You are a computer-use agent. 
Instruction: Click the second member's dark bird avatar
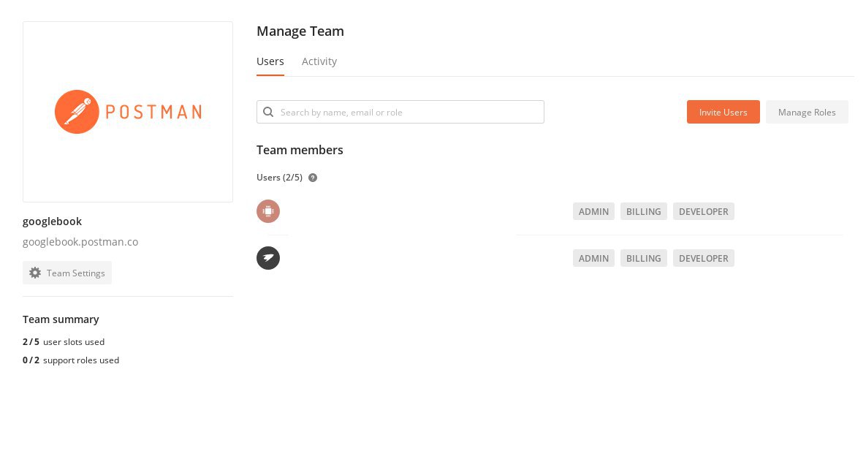point(268,258)
